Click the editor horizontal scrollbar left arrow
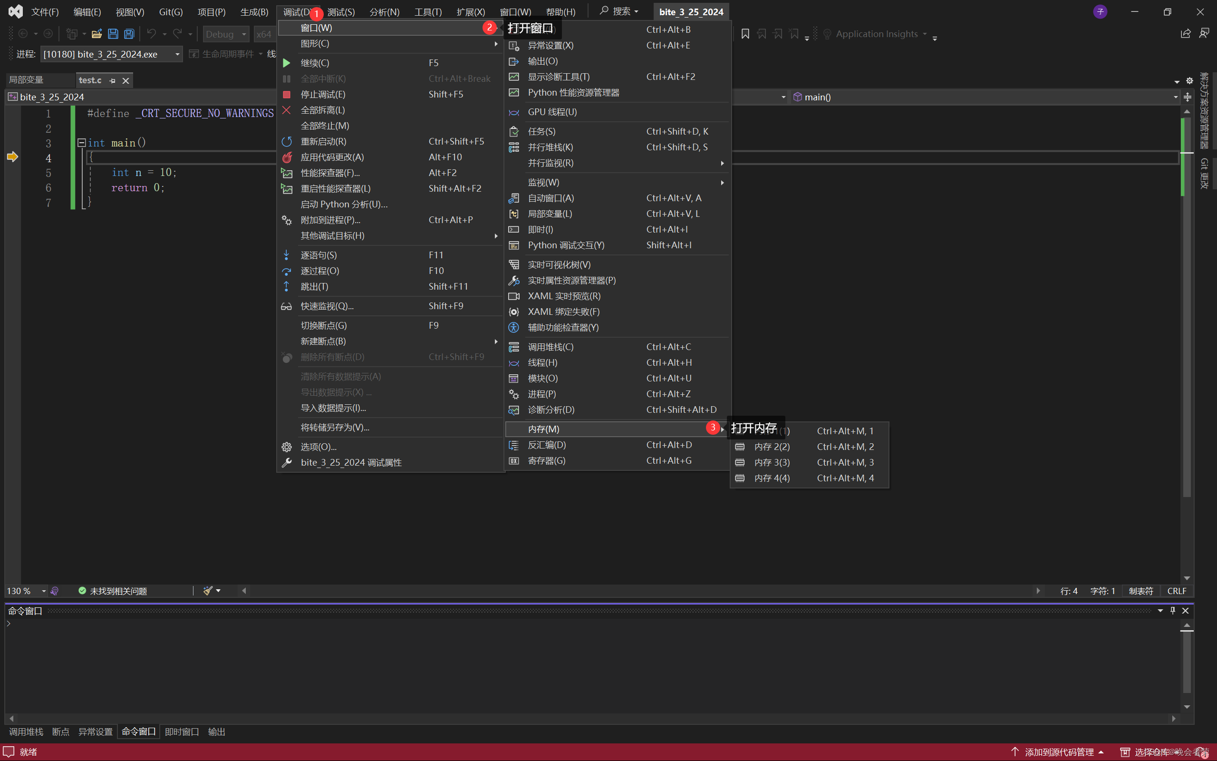This screenshot has width=1217, height=761. (x=244, y=591)
